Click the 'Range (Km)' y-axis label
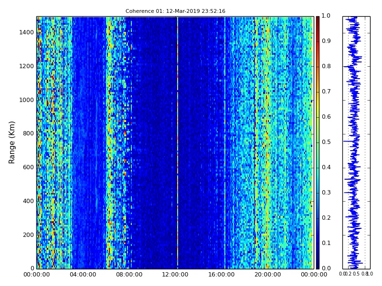 click(11, 143)
